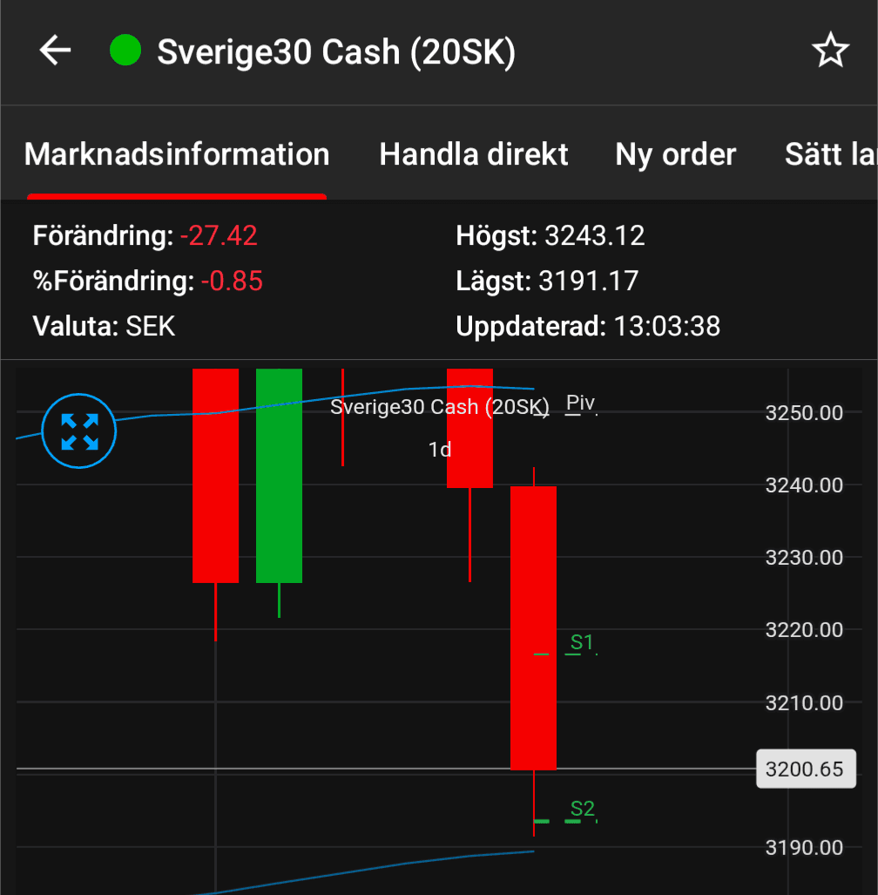
Task: Tap the green market status indicator
Action: pos(125,51)
